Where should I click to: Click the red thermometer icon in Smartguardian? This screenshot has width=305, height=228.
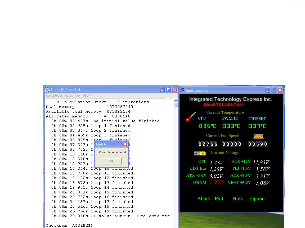(x=191, y=117)
